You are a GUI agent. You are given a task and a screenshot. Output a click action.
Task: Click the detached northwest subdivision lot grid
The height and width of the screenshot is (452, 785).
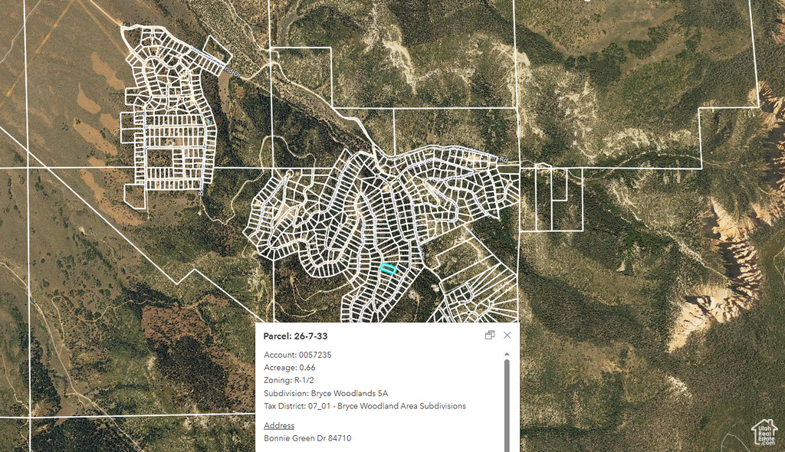169,115
